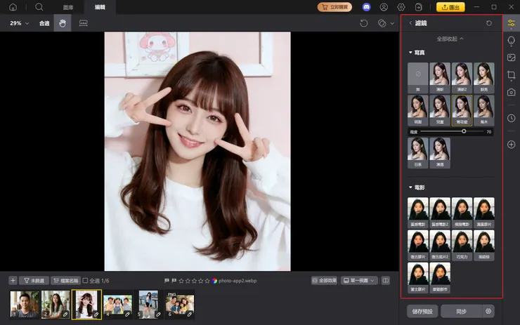
Task: Click the plus circle sidebar icon
Action: (511, 145)
